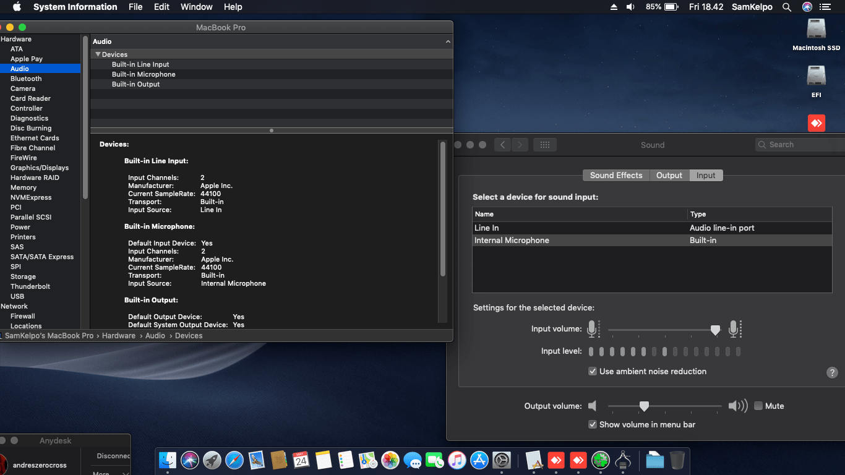The image size is (845, 475).
Task: Uncheck Show volume in menu bar
Action: click(x=593, y=424)
